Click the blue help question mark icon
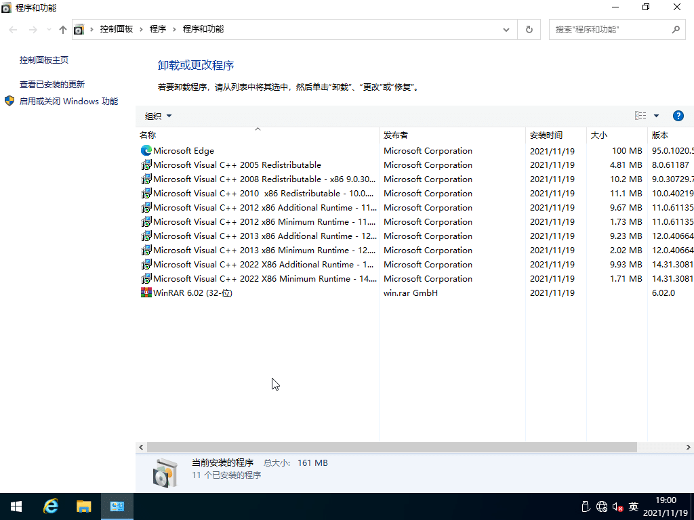 click(678, 116)
